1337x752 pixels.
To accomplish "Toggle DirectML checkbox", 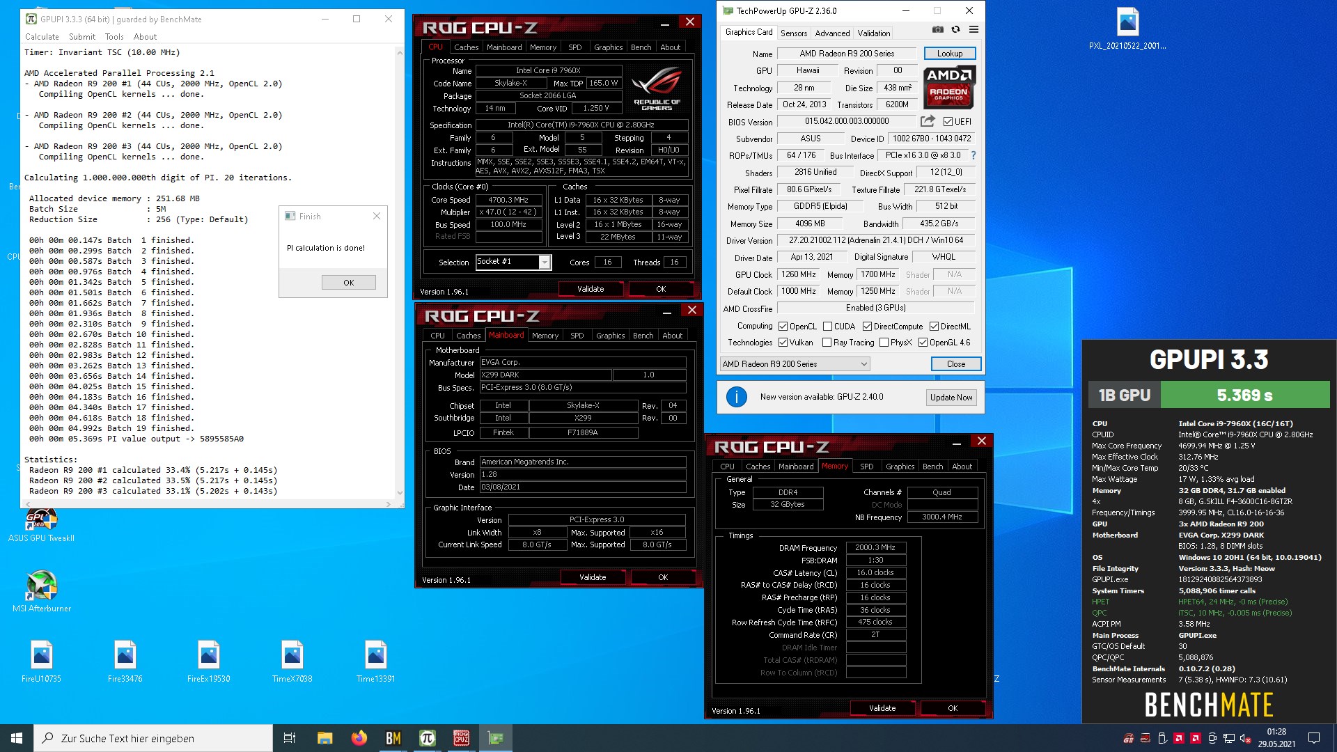I will click(x=934, y=327).
